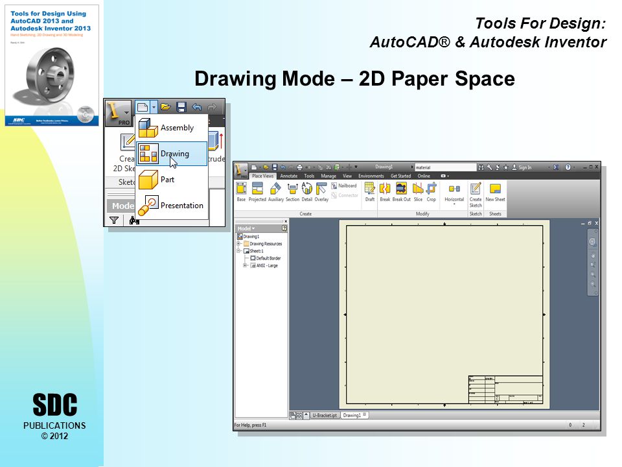The image size is (622, 467).
Task: Click the Auxiliary view tool
Action: (x=276, y=192)
